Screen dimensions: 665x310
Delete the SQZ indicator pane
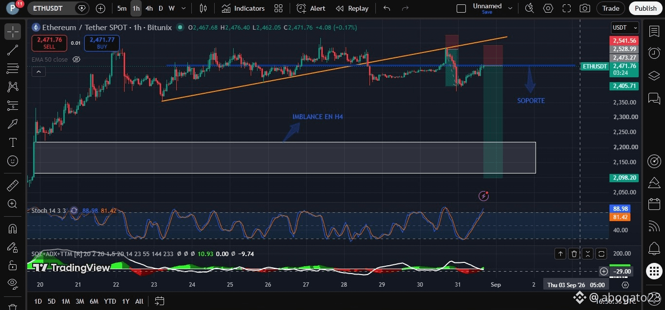point(574,254)
